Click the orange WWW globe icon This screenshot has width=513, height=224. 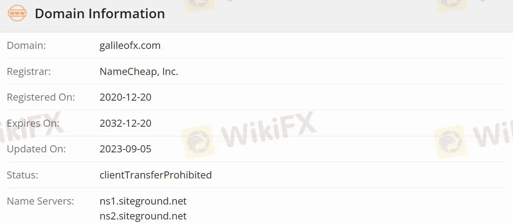coord(17,14)
